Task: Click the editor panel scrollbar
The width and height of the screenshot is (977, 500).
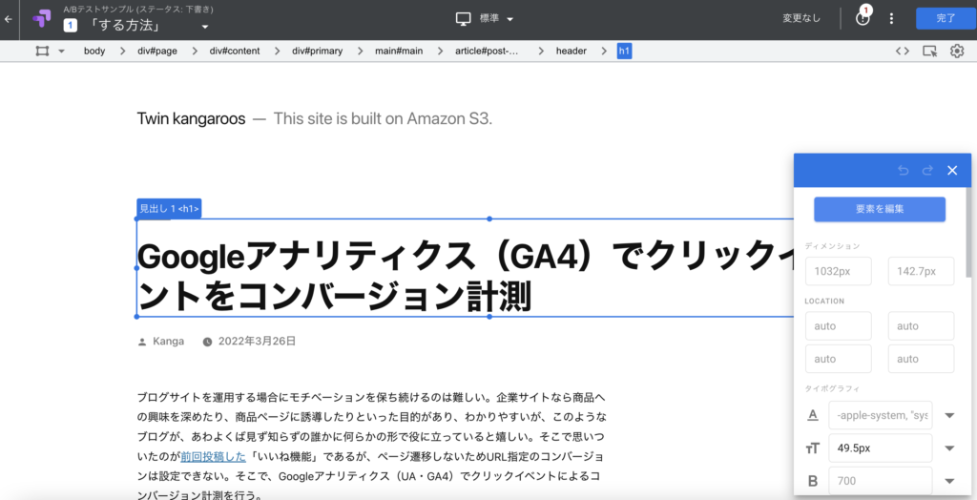Action: pyautogui.click(x=967, y=232)
